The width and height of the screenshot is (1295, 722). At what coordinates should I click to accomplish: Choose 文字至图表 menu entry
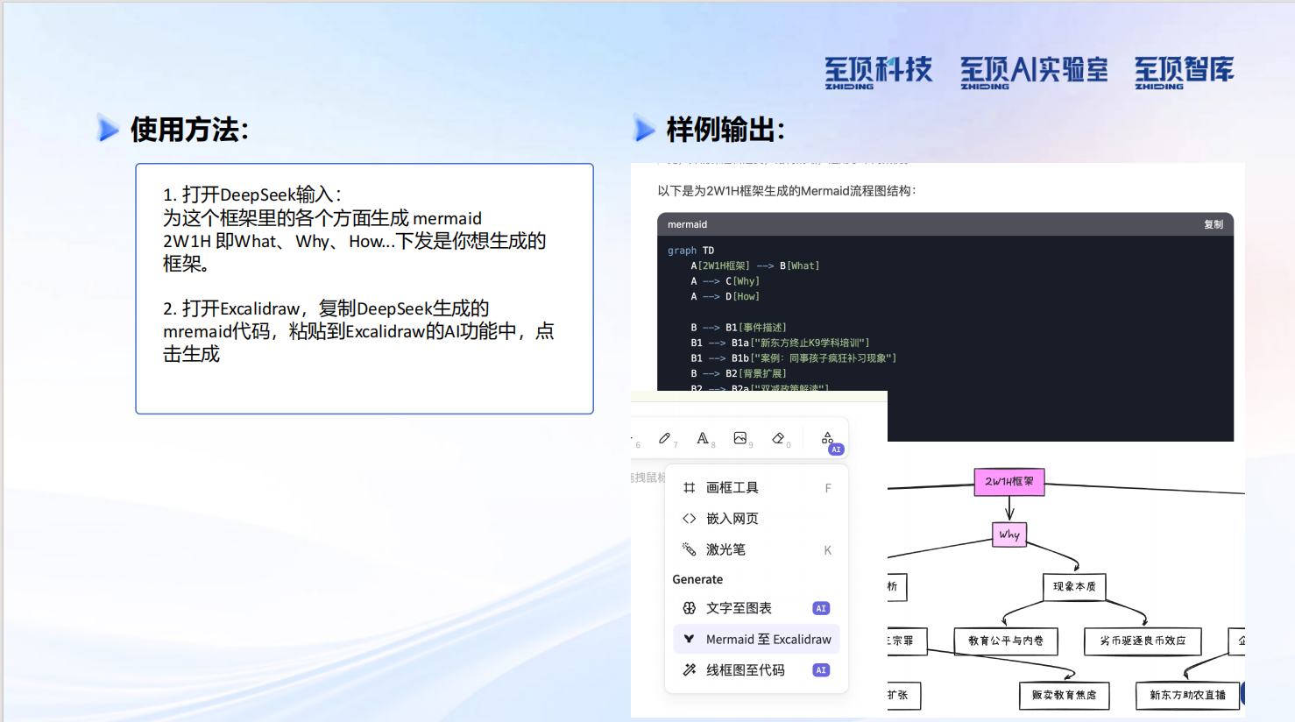pos(756,608)
